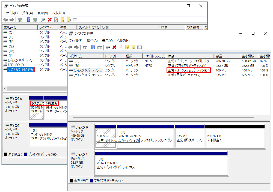Click blue プライマリ パーティション legend swatch in front window
This screenshot has width=273, height=192.
[91, 181]
